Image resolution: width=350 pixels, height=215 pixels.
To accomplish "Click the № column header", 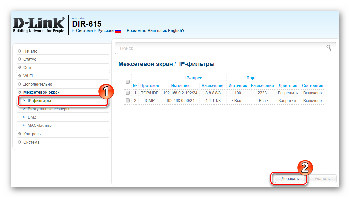I will pyautogui.click(x=135, y=86).
